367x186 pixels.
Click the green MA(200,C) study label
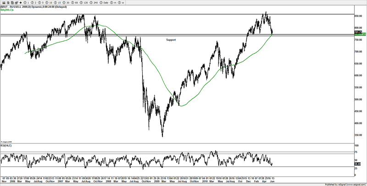[x=7, y=10]
